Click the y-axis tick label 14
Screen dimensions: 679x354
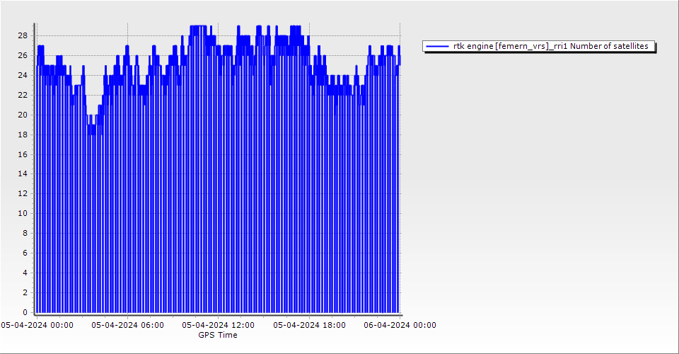pyautogui.click(x=23, y=173)
